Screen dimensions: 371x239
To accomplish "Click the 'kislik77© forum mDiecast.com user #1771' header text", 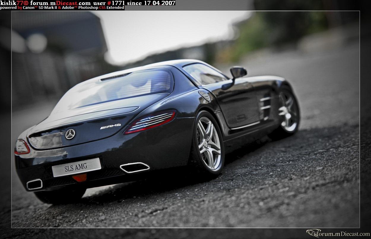I will pyautogui.click(x=88, y=3).
